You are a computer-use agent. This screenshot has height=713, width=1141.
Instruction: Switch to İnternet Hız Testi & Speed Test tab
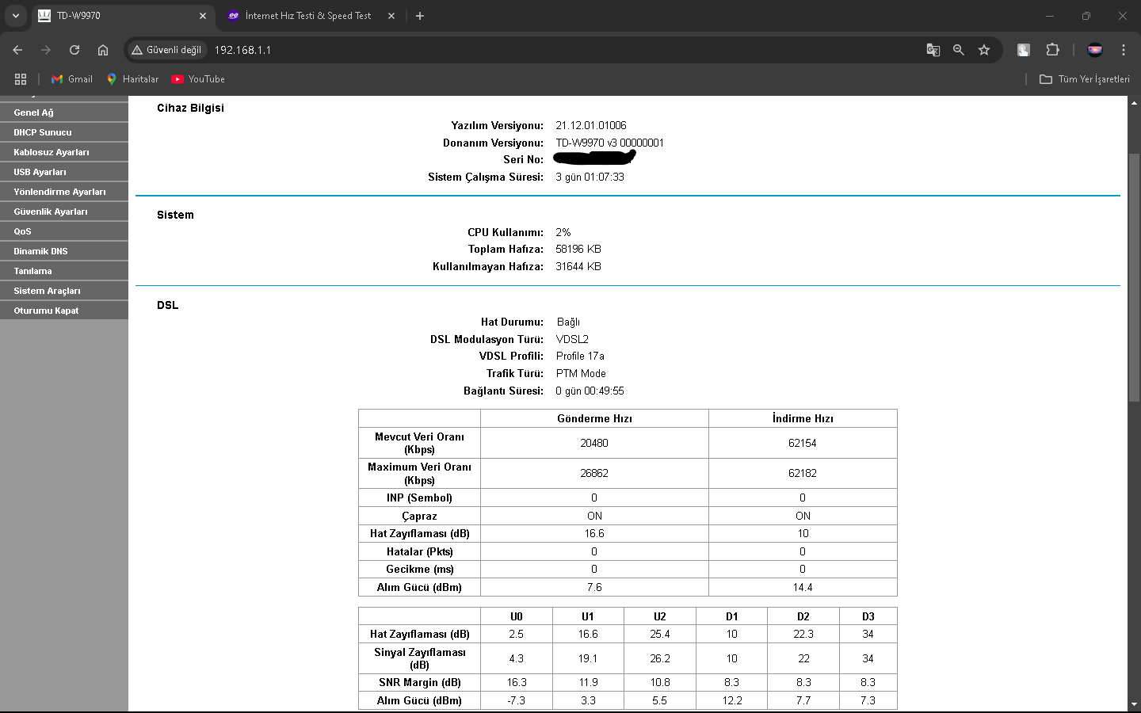[x=308, y=16]
